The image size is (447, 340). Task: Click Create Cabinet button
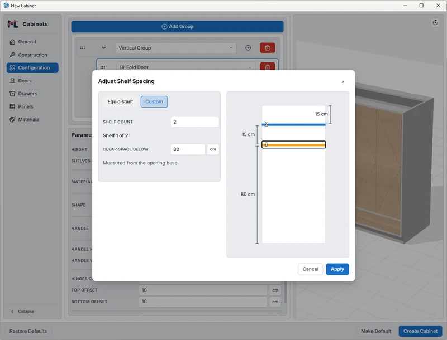coord(420,331)
